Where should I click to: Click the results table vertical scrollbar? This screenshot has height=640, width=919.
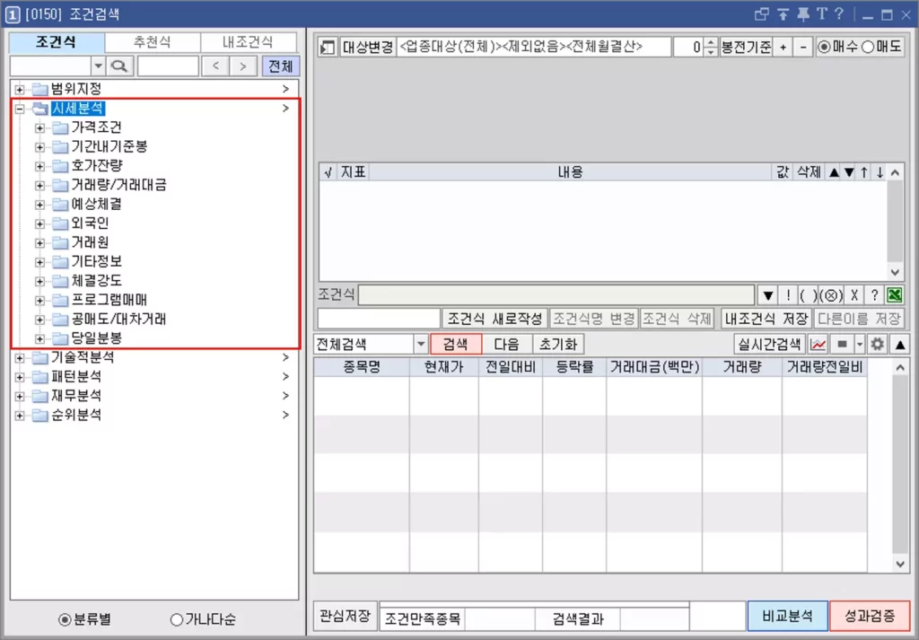coord(899,466)
